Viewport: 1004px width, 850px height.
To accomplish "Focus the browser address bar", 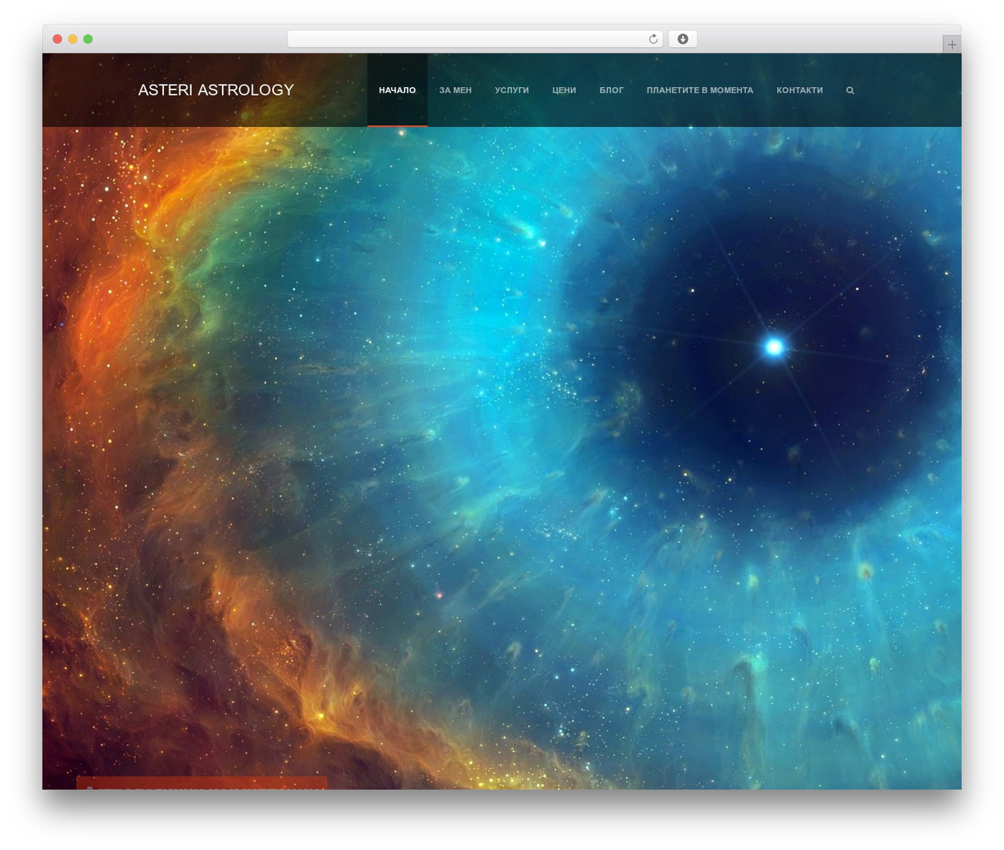I will point(475,39).
